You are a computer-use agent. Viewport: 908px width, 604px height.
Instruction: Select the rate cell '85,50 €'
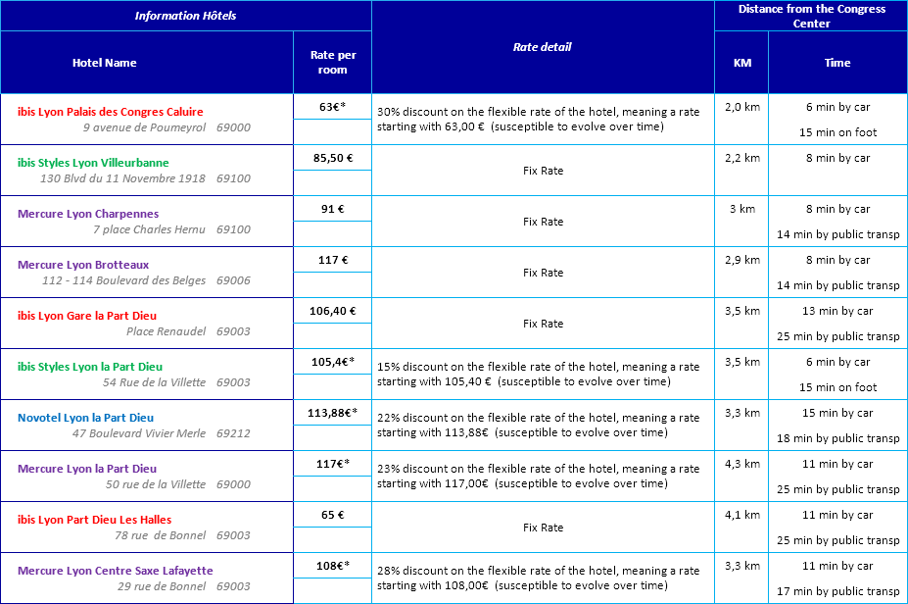click(x=332, y=158)
